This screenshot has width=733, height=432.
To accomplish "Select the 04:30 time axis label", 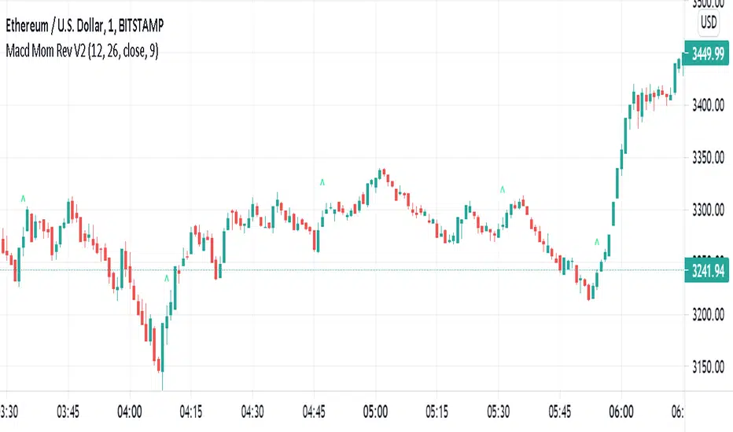I will point(252,411).
